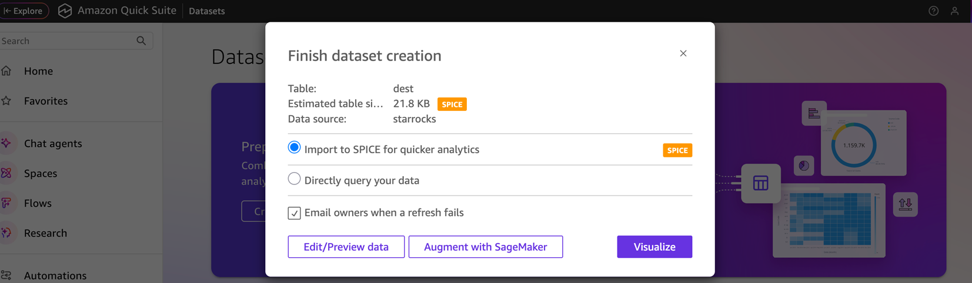Screen dimensions: 972x283
Task: Click the search magnifier icon
Action: [141, 41]
